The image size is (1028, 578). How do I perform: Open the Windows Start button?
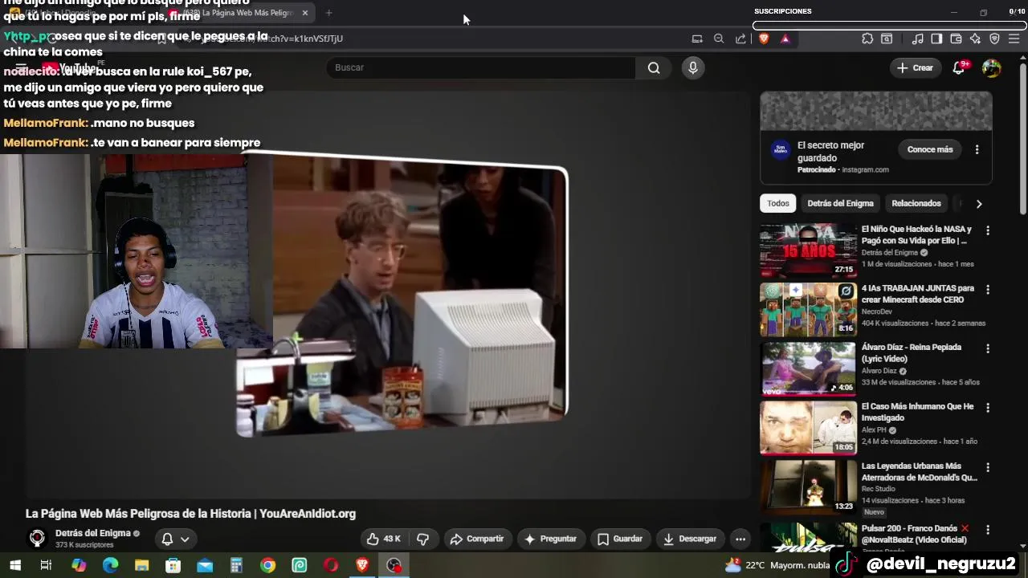pyautogui.click(x=14, y=565)
